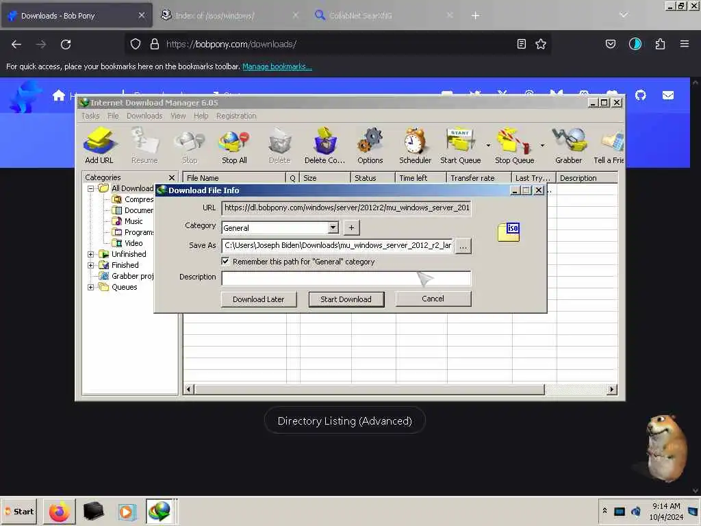Sort by Transfer rate column header
The height and width of the screenshot is (526, 701).
479,178
